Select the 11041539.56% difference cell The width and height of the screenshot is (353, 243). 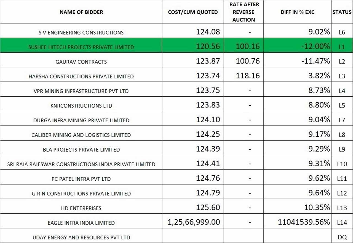(x=304, y=222)
